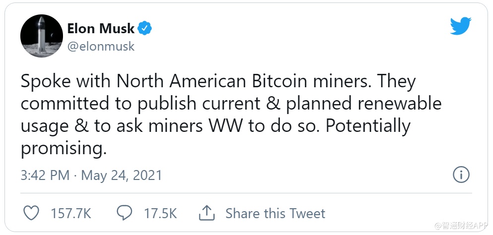Click the word renewable in the tweet
The width and height of the screenshot is (493, 235).
[x=399, y=104]
